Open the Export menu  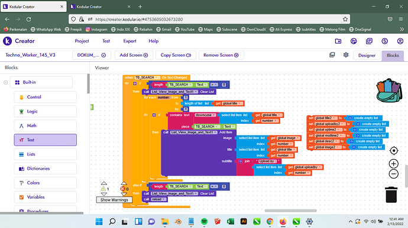point(129,41)
